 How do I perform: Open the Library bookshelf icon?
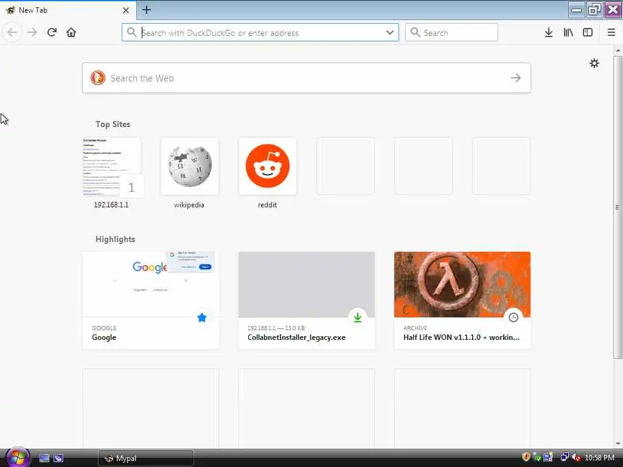568,33
